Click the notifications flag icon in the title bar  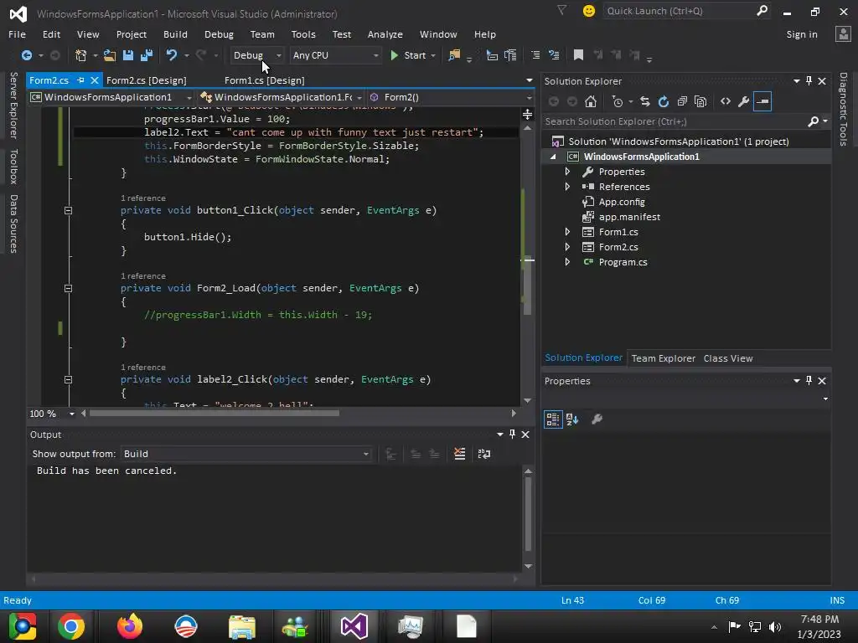click(x=561, y=10)
